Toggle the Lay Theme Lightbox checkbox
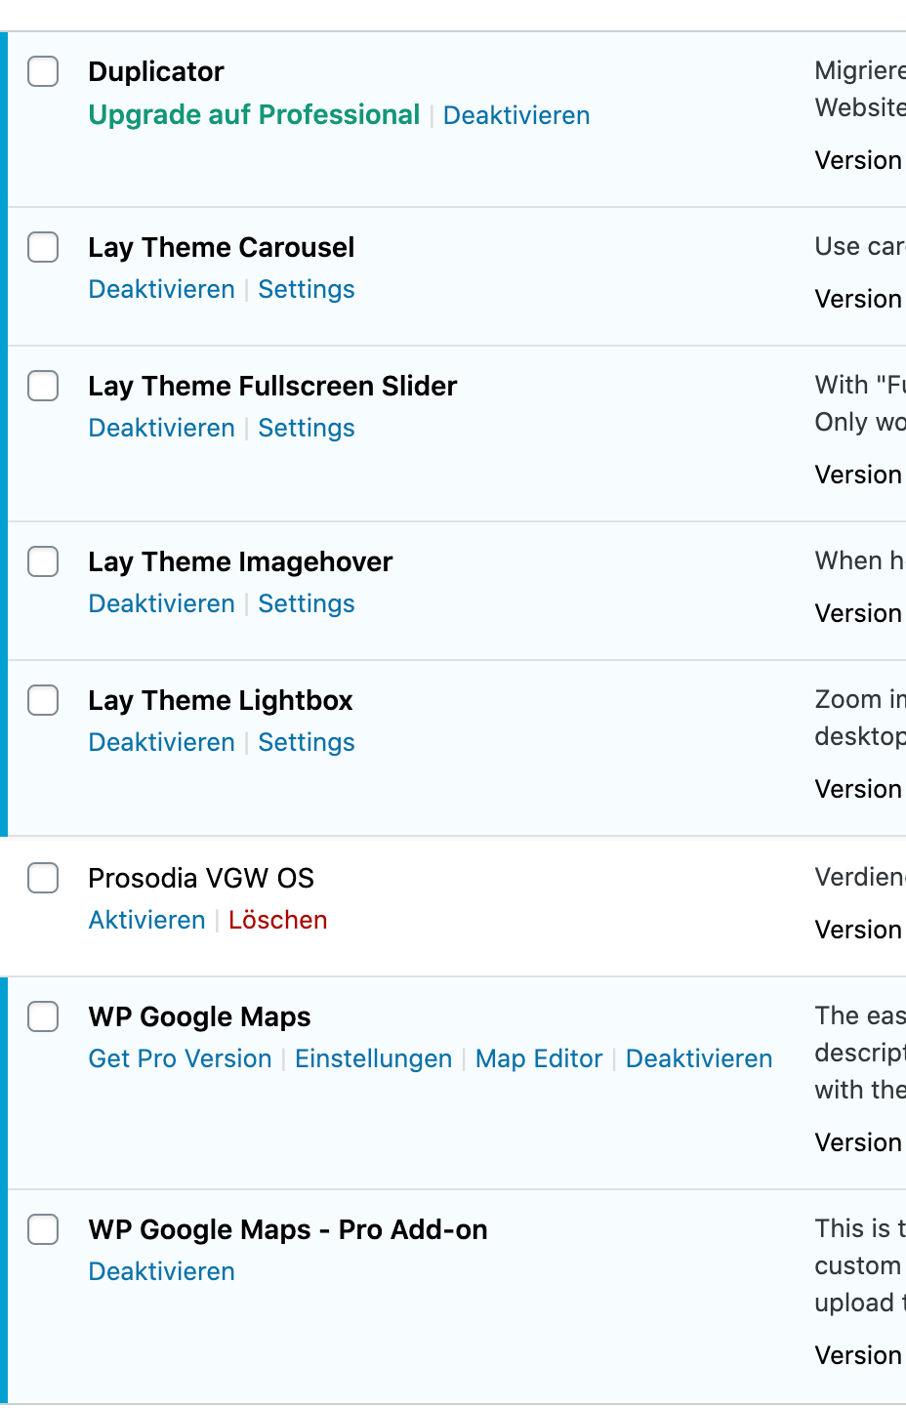 pos(43,700)
